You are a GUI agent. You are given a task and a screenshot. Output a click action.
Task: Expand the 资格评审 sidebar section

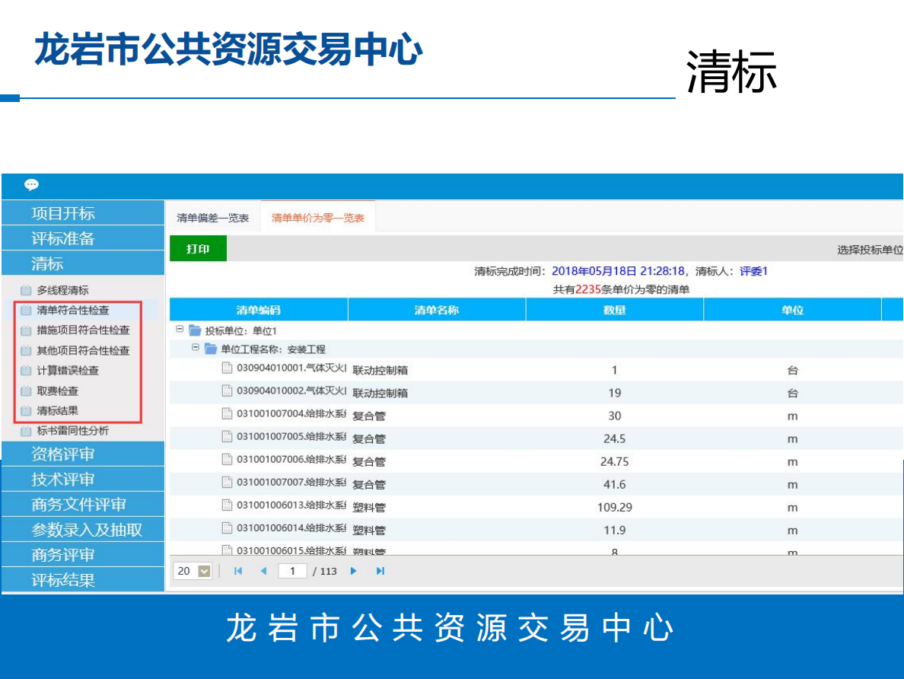[x=83, y=454]
